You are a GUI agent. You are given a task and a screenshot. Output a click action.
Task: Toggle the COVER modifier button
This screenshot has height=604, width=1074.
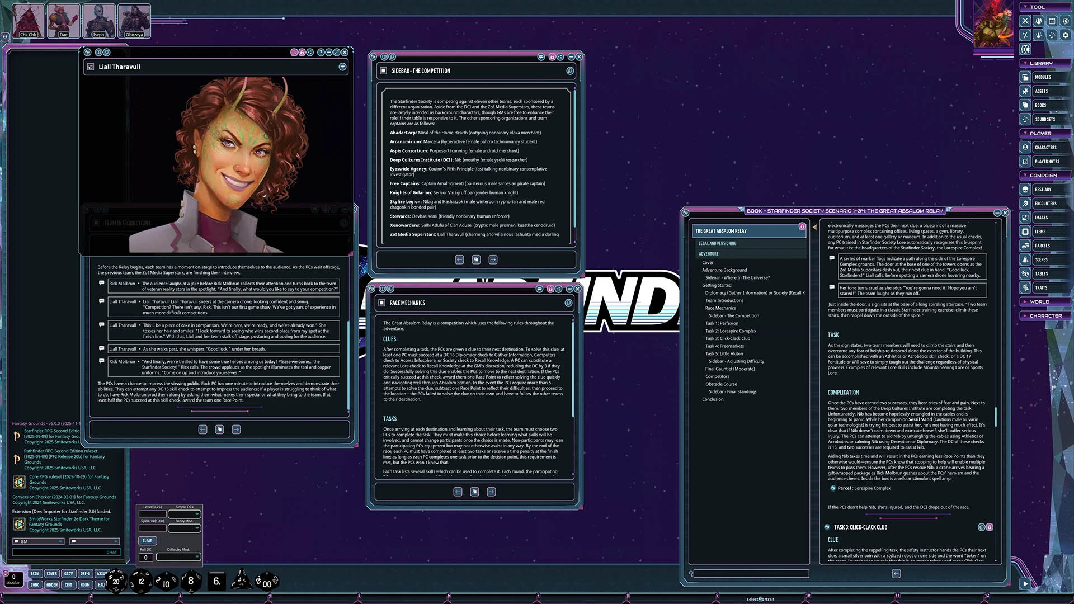click(51, 574)
